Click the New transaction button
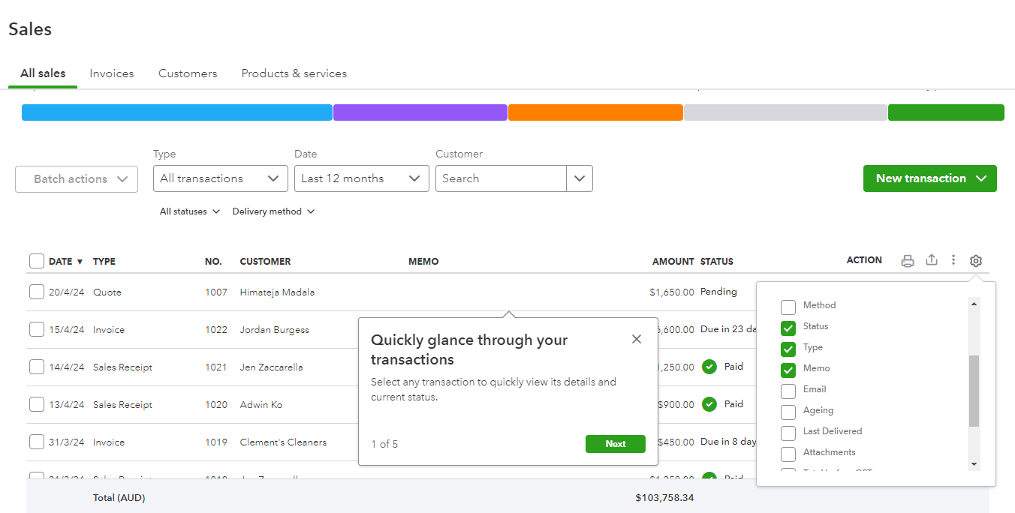Viewport: 1015px width, 513px height. click(929, 178)
